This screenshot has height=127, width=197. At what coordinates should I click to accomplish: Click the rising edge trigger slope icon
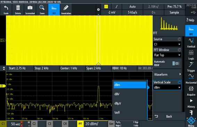click(116, 7)
